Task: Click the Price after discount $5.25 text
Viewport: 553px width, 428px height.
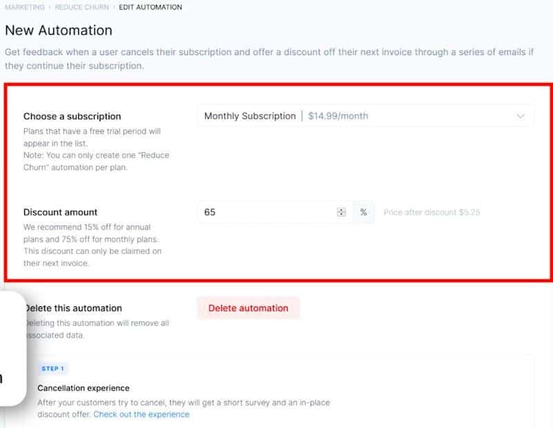Action: pos(431,212)
